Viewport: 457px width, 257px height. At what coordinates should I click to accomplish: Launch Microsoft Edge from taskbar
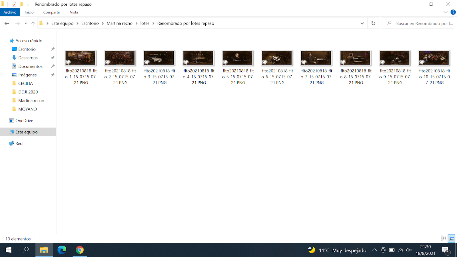point(62,250)
